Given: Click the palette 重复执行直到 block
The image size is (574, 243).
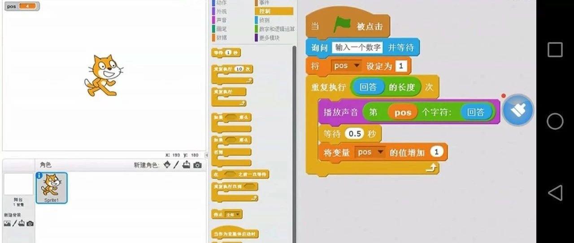Looking at the screenshot, I should (235, 191).
